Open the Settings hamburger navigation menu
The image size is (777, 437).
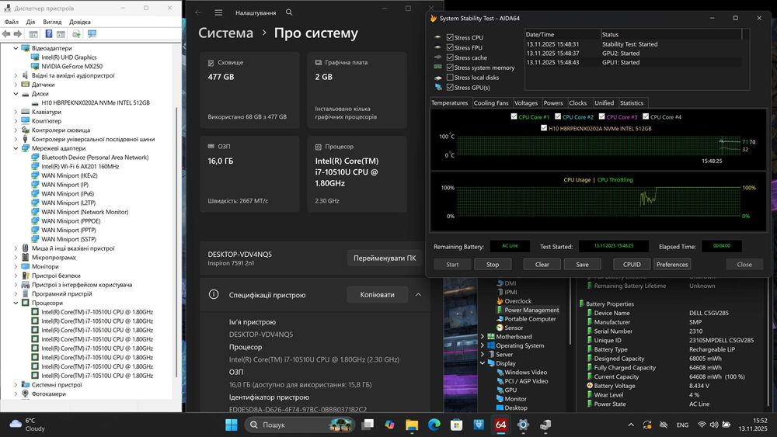pos(218,12)
